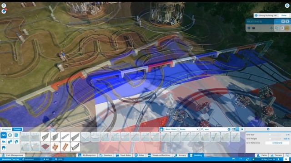This screenshot has width=291, height=163.
Task: Click the redo arrow
Action: point(241,159)
